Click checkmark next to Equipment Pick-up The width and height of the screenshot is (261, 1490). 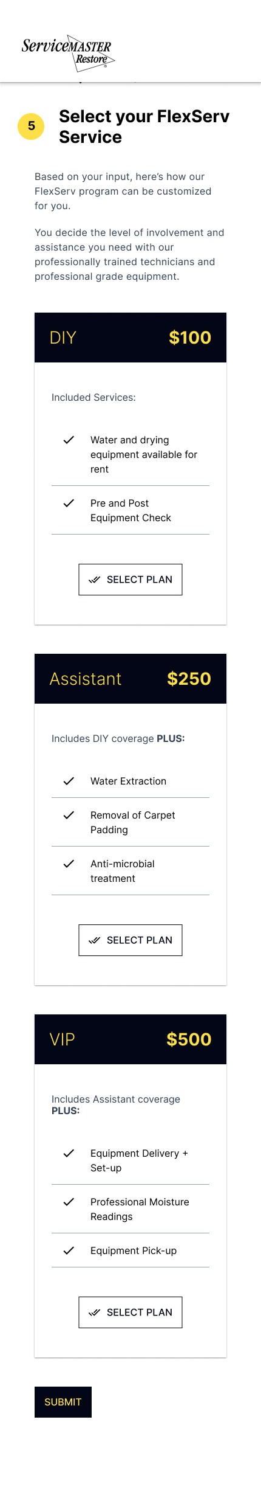tap(69, 1250)
